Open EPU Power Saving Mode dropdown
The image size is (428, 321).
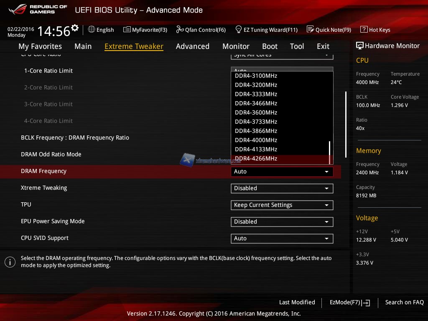click(x=282, y=222)
